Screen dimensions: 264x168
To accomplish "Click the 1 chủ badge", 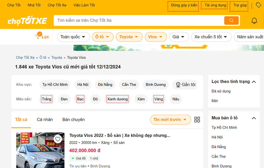I will click(x=94, y=158).
